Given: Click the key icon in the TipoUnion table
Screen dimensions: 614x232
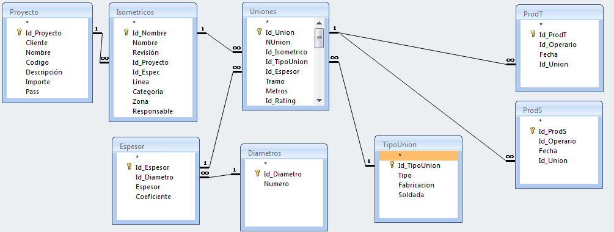Looking at the screenshot, I should [392, 165].
